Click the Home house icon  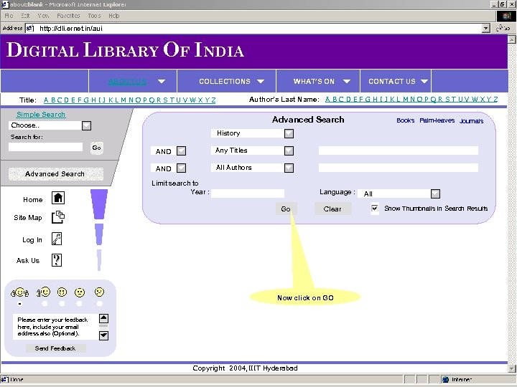point(58,198)
